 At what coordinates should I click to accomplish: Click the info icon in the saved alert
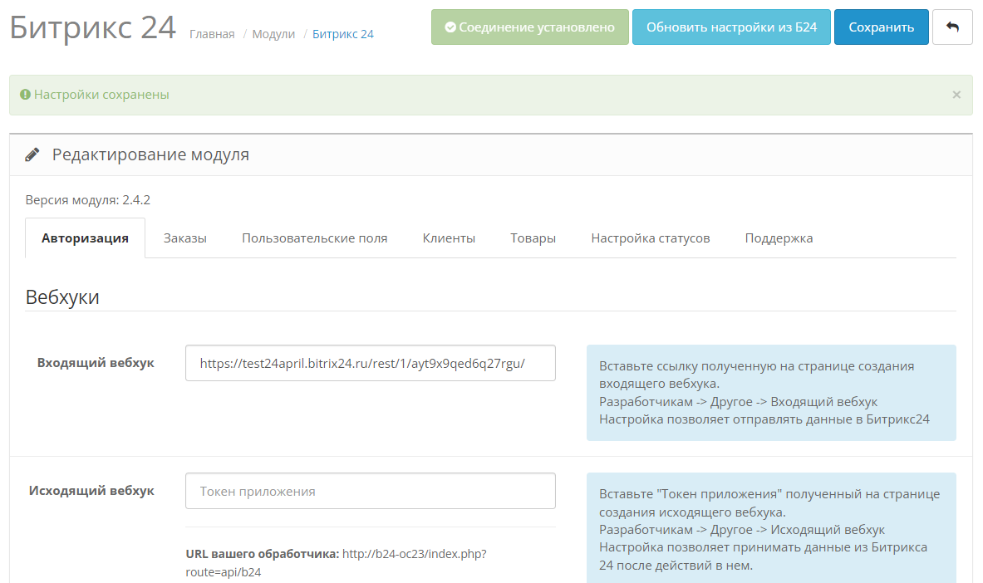[x=25, y=95]
